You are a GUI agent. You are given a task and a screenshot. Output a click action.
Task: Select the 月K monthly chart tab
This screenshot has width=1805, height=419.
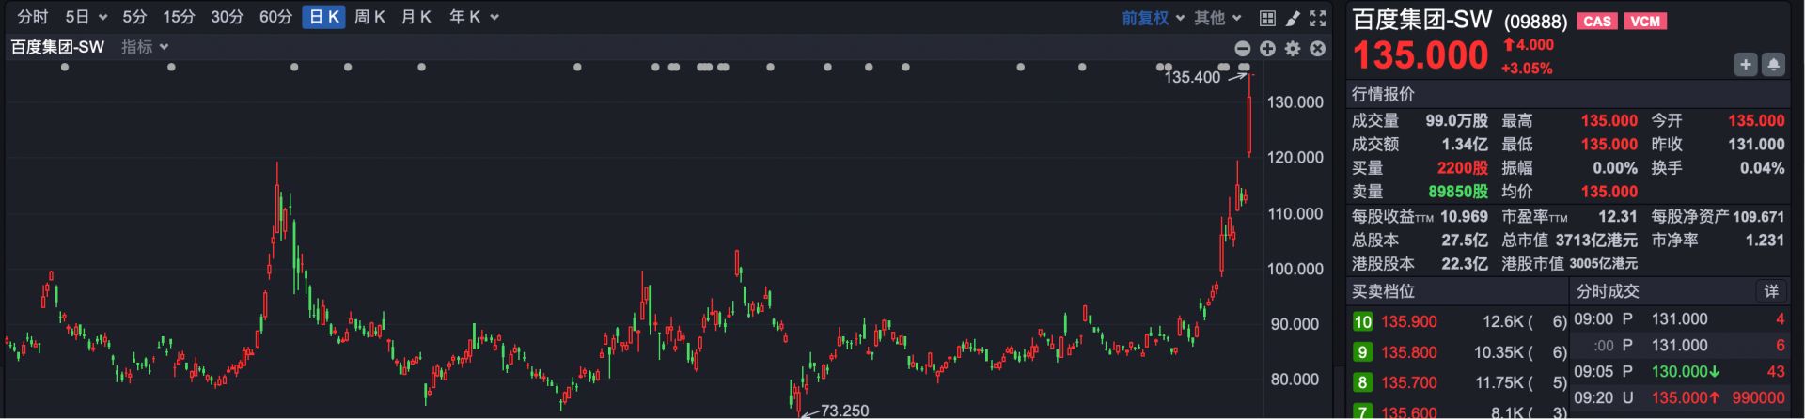click(x=416, y=17)
